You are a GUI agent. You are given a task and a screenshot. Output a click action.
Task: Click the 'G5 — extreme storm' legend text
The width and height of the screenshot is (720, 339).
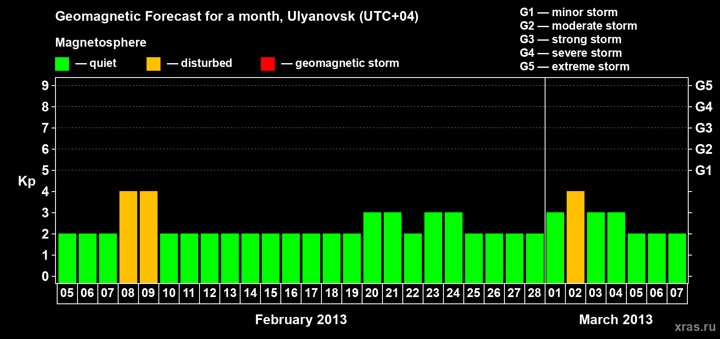[x=575, y=67]
